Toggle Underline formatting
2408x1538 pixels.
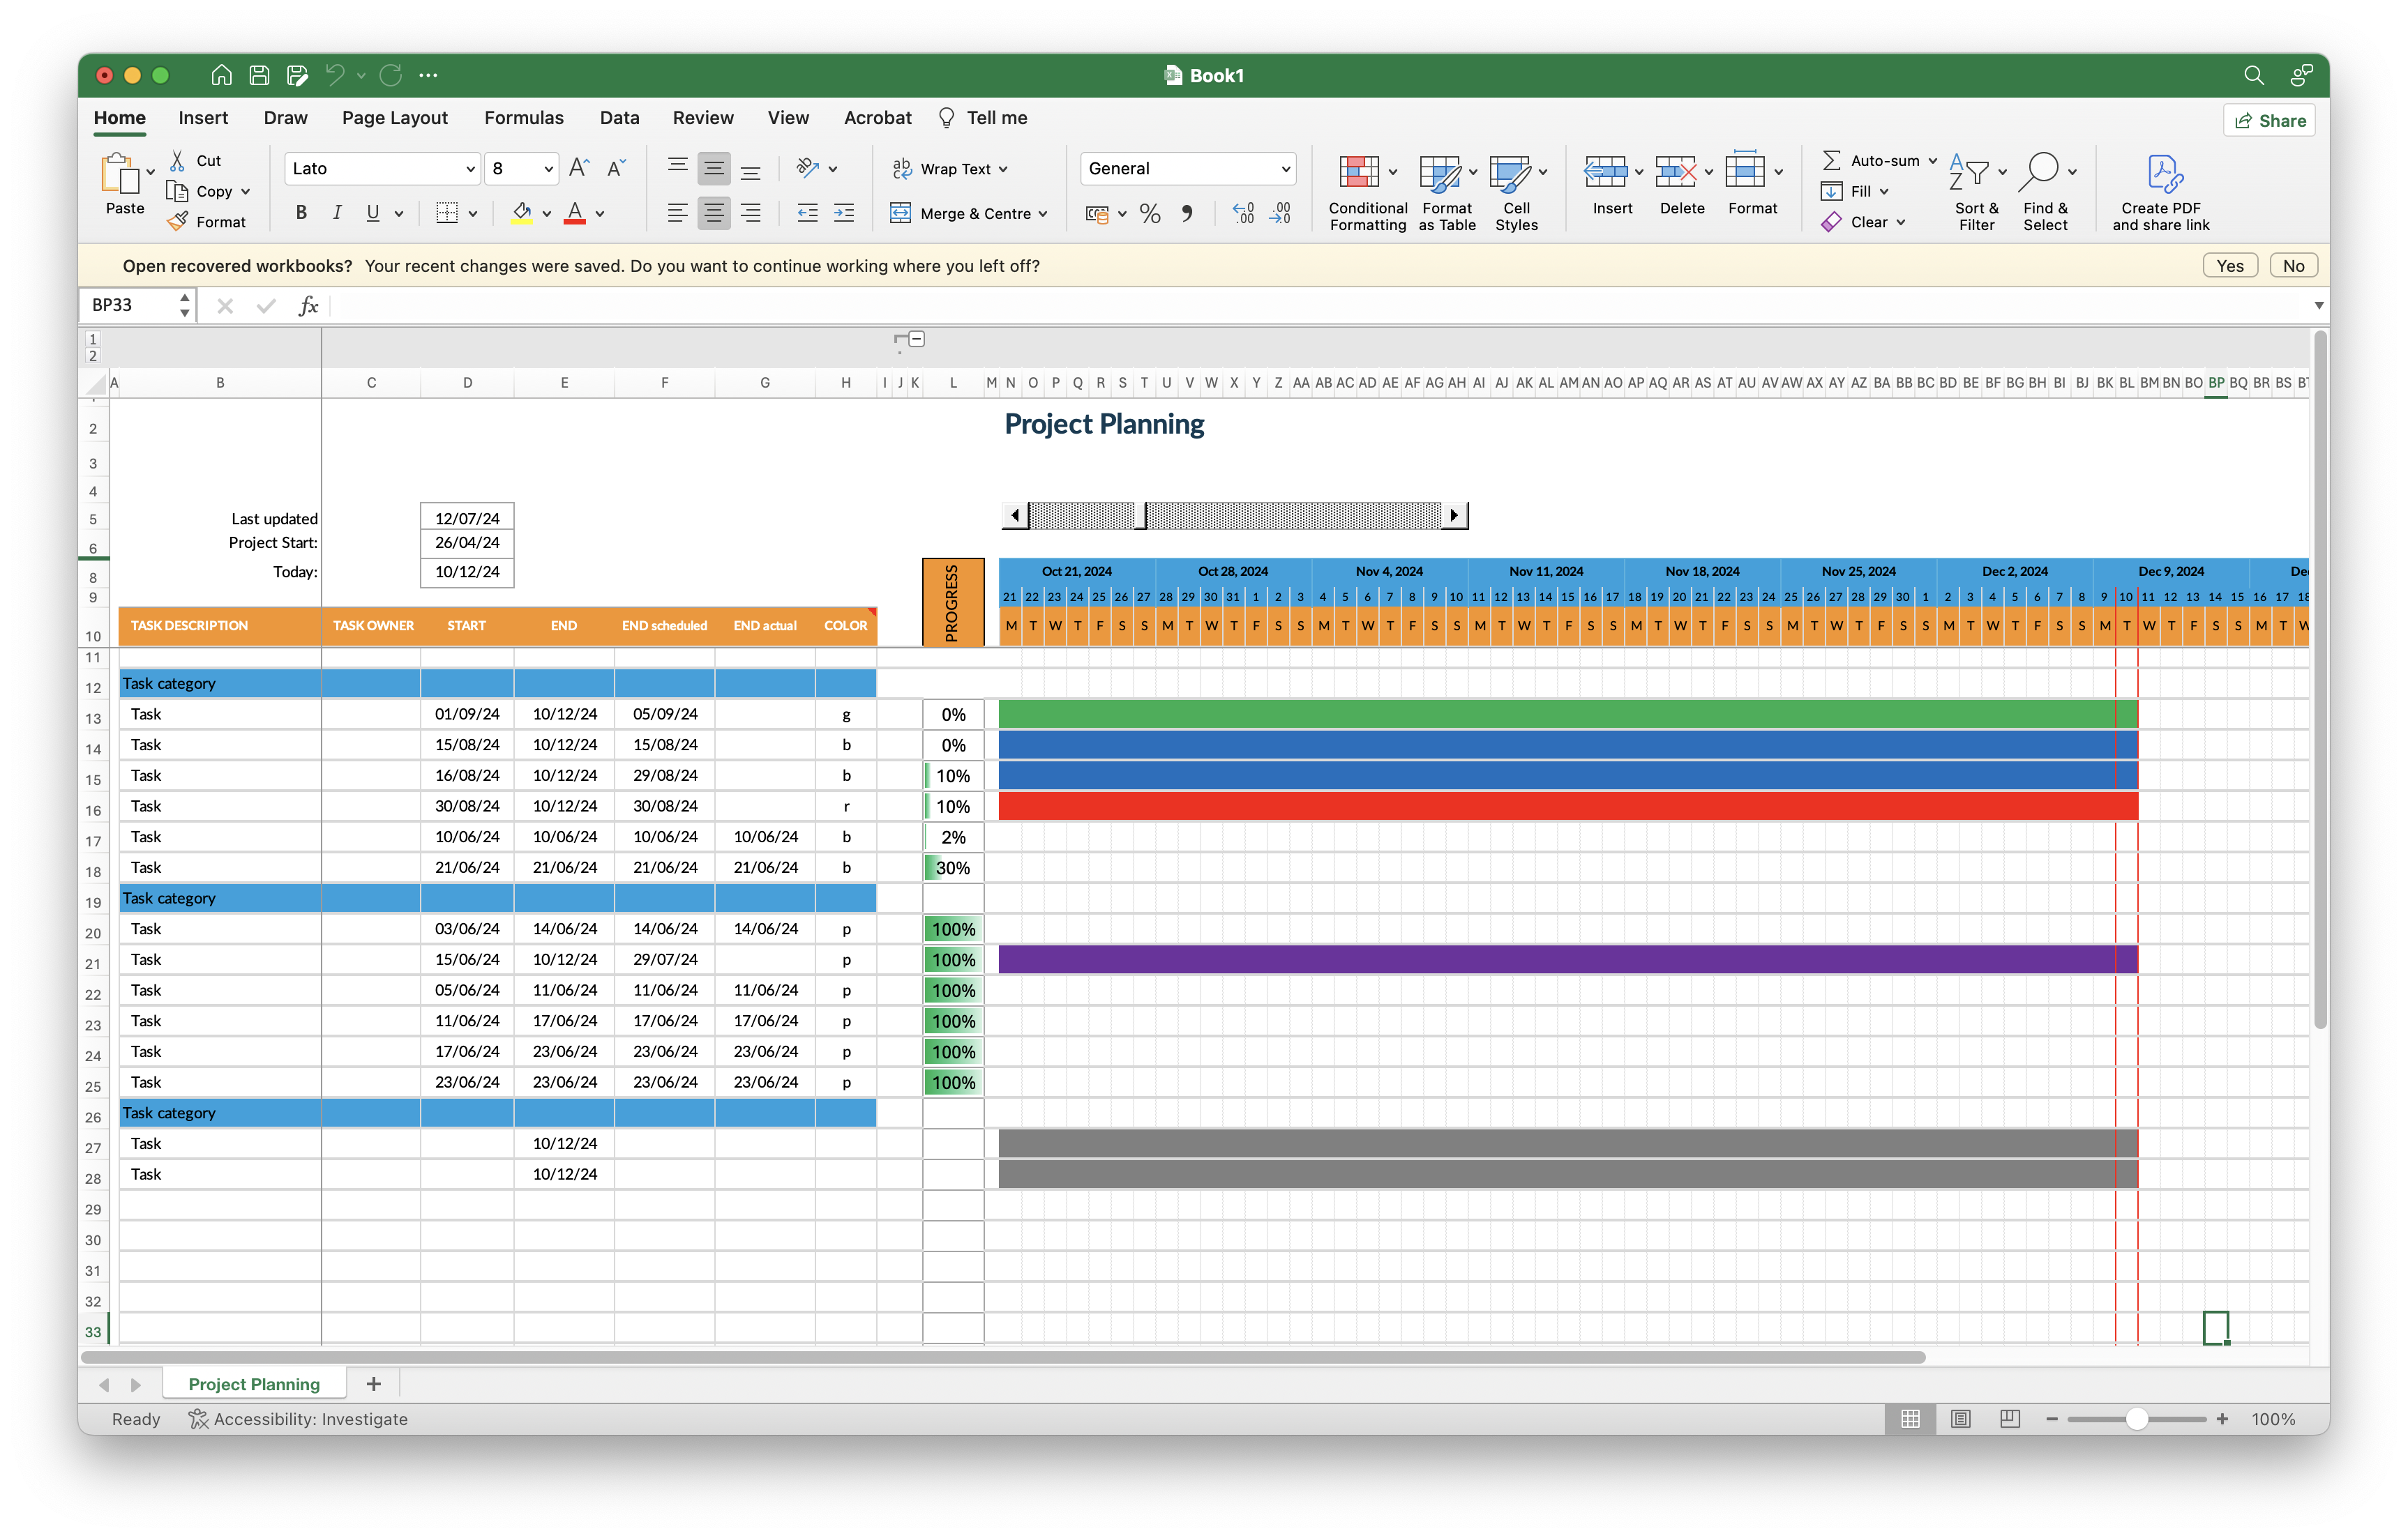click(373, 213)
